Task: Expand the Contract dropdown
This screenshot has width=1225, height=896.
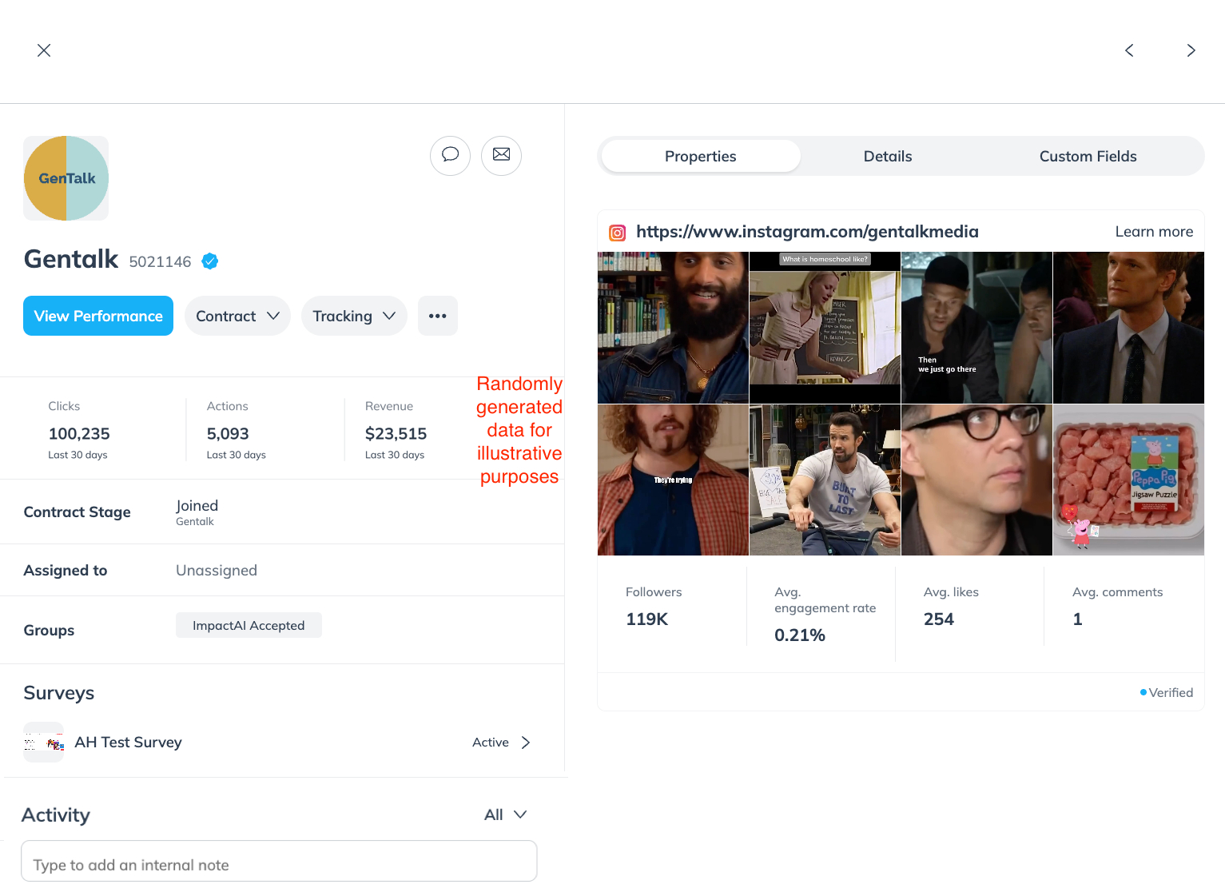Action: 237,316
